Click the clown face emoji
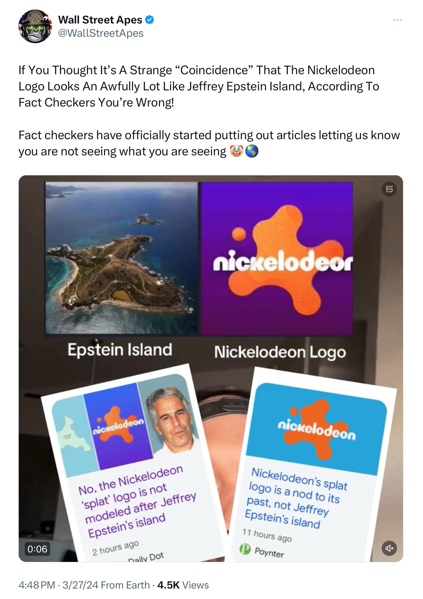 pos(236,151)
